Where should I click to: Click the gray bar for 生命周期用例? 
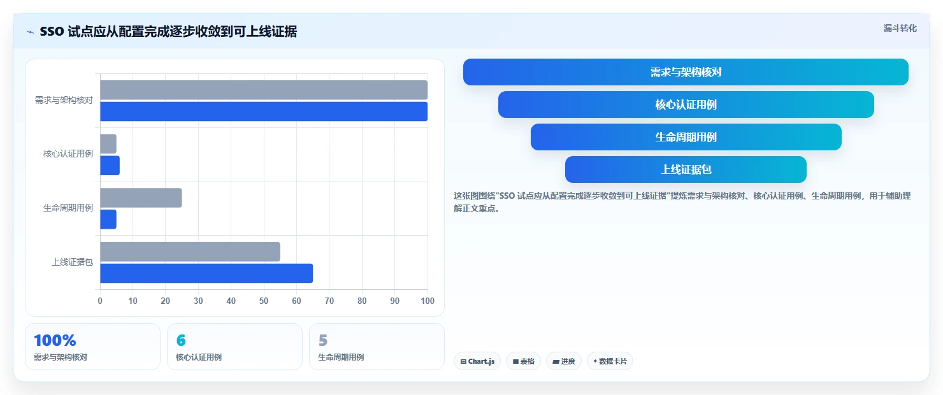[x=141, y=197]
